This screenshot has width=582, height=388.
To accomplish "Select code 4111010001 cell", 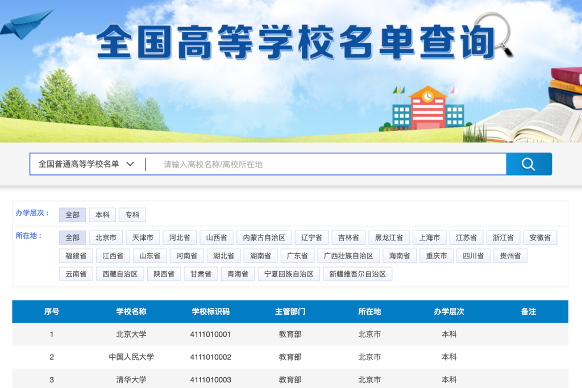I will (210, 334).
